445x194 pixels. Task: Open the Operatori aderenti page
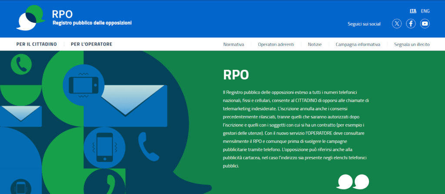click(x=276, y=45)
